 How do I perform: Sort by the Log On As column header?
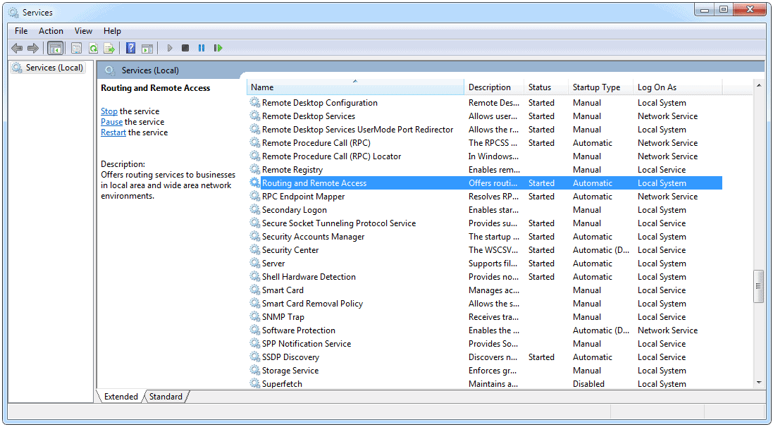pos(678,87)
